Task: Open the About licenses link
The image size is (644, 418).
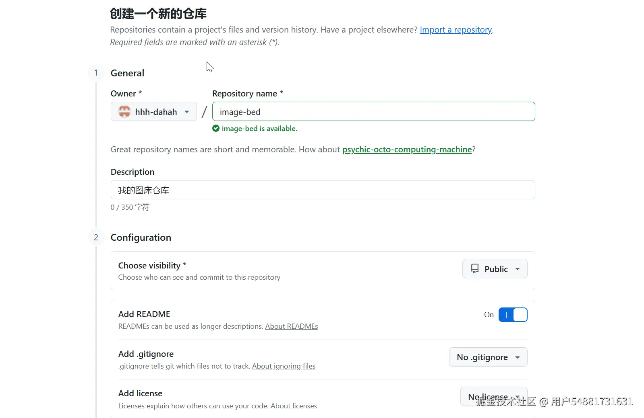Action: coord(294,406)
